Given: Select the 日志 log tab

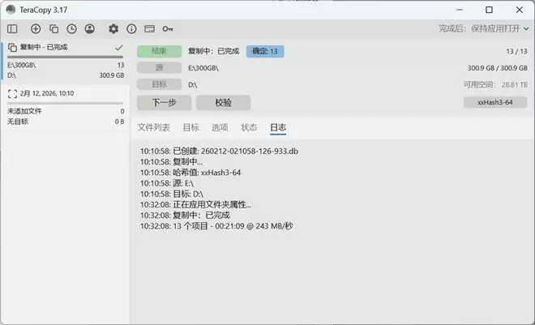Looking at the screenshot, I should coord(278,127).
